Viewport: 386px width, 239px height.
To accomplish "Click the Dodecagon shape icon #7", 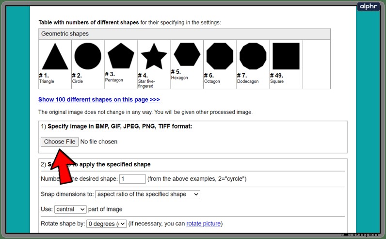I will click(x=253, y=56).
